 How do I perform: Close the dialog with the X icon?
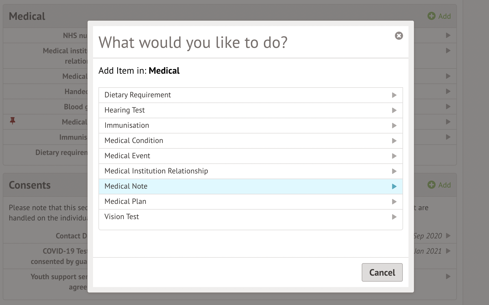(399, 36)
